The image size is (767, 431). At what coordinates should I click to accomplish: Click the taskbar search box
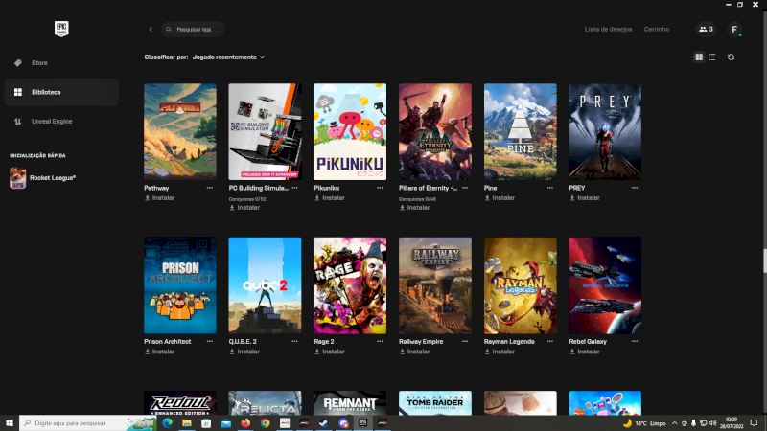coord(89,423)
